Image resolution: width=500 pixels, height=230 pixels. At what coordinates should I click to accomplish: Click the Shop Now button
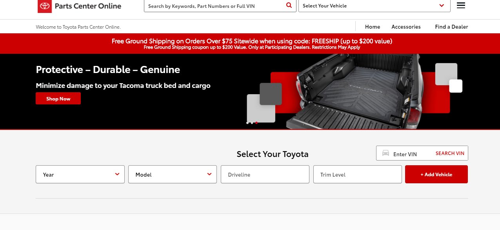58,99
